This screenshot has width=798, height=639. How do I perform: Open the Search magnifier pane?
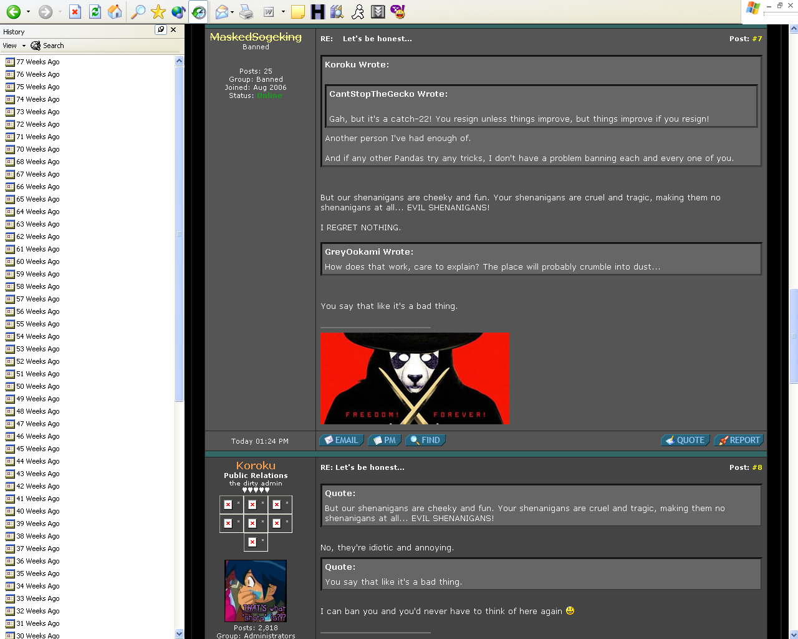tap(138, 12)
